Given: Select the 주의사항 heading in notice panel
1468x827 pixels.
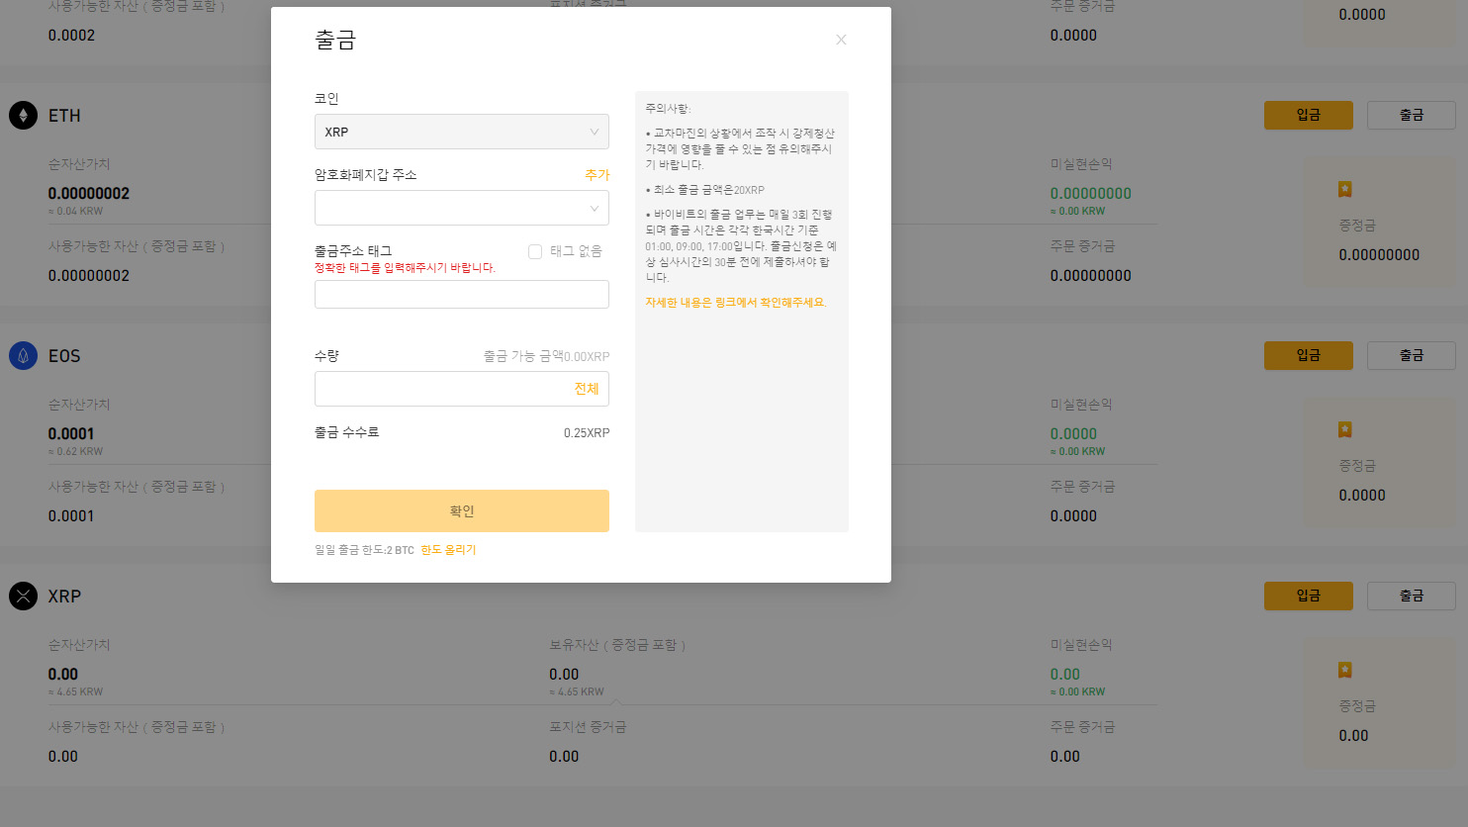Looking at the screenshot, I should point(668,109).
